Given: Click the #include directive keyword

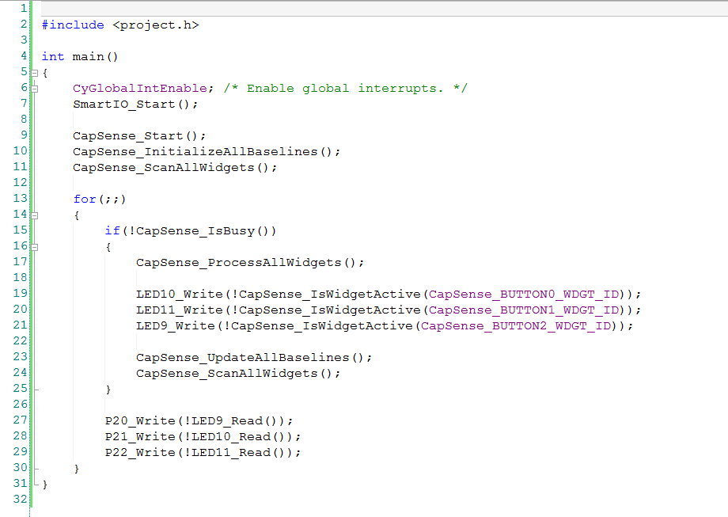Looking at the screenshot, I should tap(73, 25).
